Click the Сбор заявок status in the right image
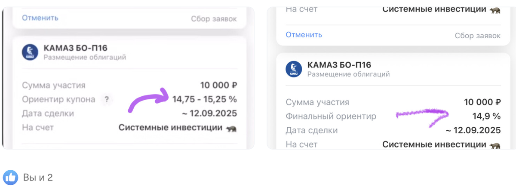 [x=477, y=36]
